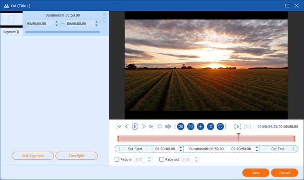Decrease end time below the timeline
The height and width of the screenshot is (180, 304).
coord(257,151)
